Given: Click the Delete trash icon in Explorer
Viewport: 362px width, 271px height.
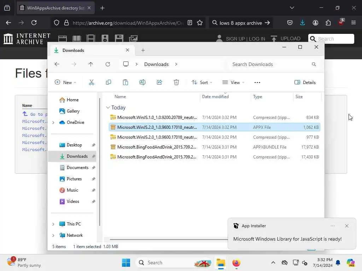Looking at the screenshot, I should (x=176, y=82).
